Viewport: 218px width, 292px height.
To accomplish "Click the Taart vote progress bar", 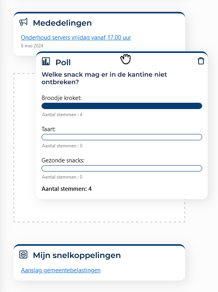I will click(x=122, y=137).
